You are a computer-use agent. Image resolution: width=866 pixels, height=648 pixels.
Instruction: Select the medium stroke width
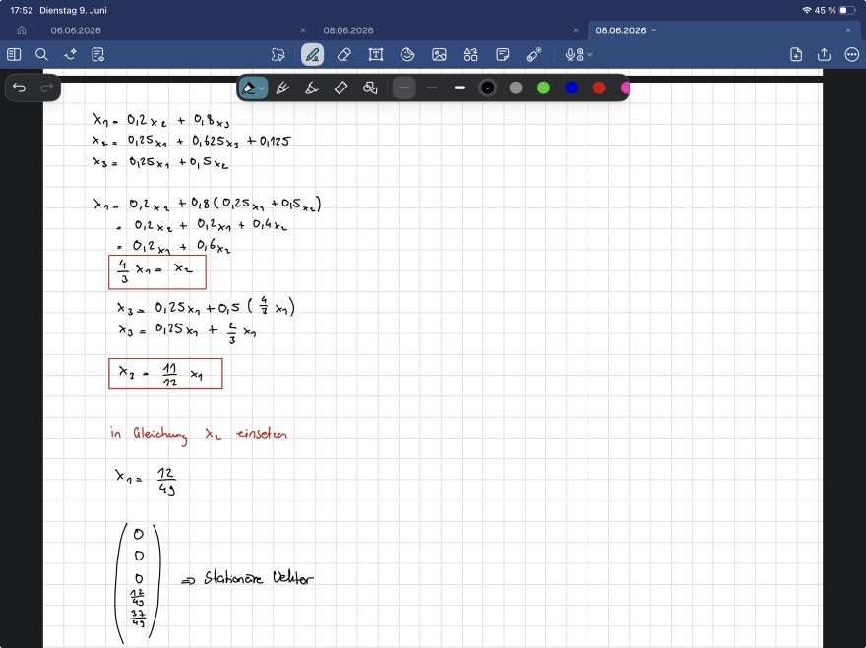click(x=432, y=88)
